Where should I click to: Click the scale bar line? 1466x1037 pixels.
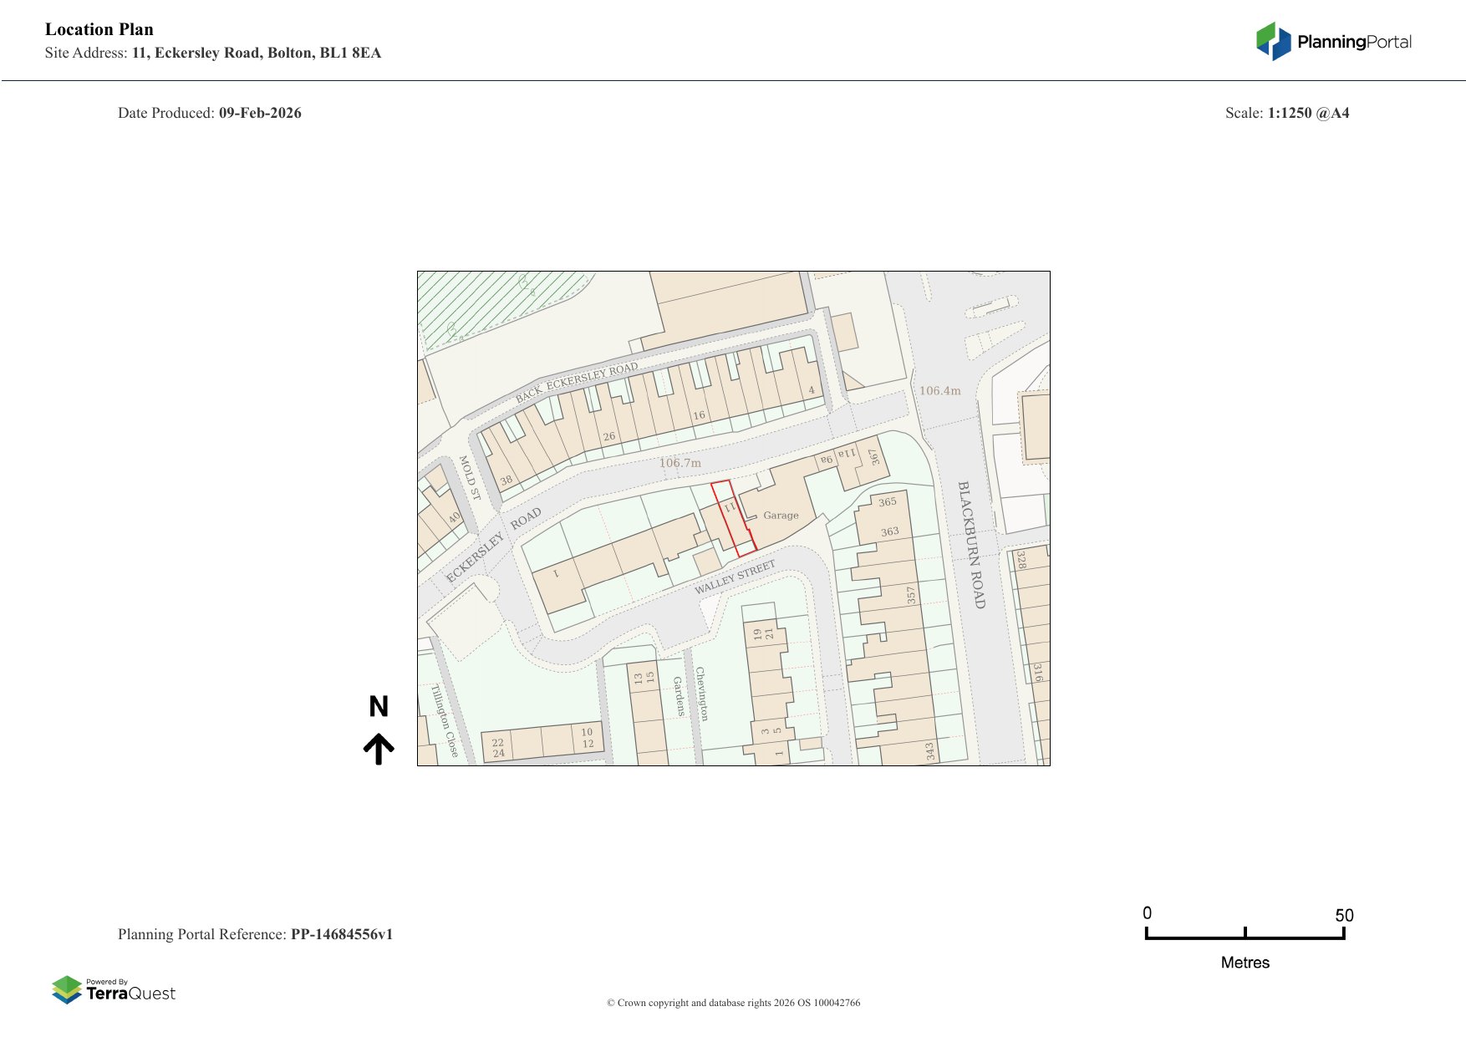click(x=1245, y=937)
